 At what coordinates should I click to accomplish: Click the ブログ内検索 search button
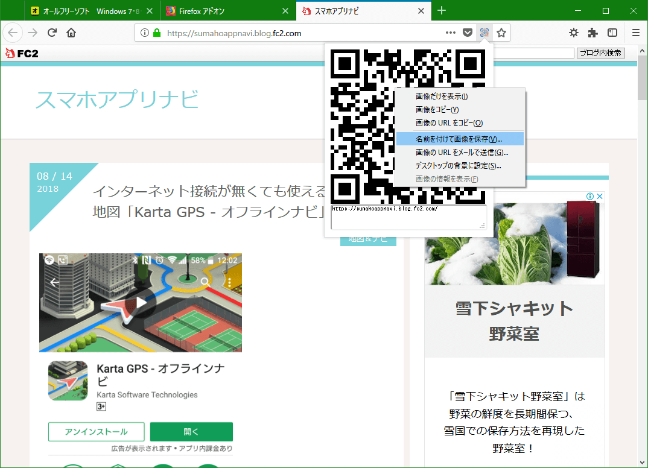tap(600, 53)
